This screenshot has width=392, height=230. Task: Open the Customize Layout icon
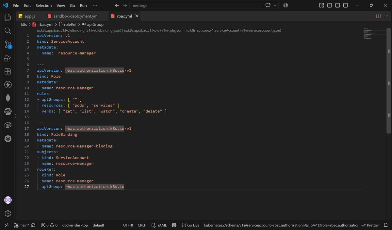[x=321, y=6]
